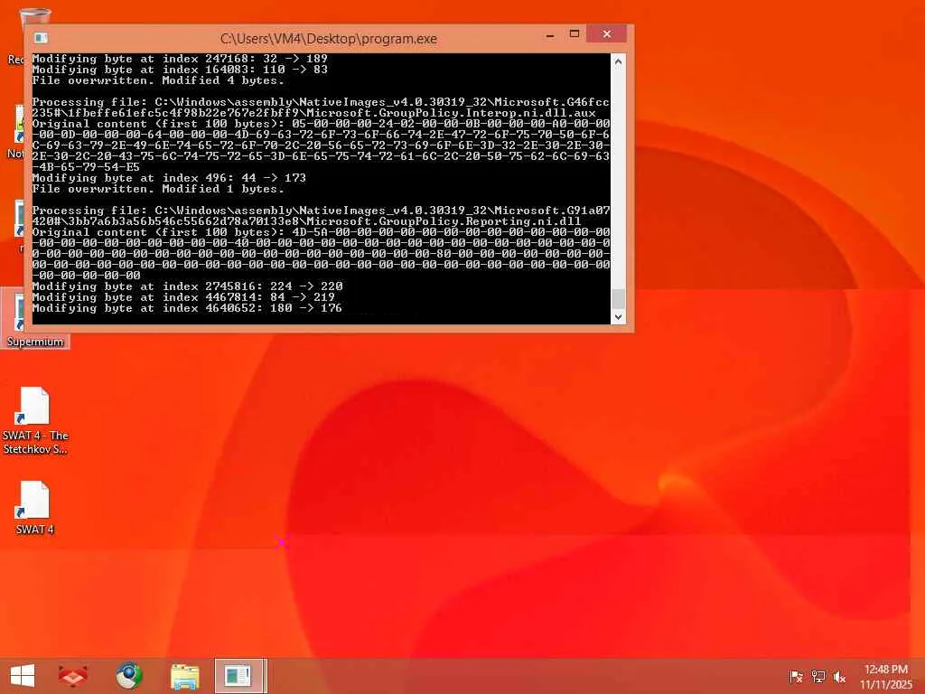Select the SWAT 4 desktop shortcut
Viewport: 925px width, 694px height.
35,508
